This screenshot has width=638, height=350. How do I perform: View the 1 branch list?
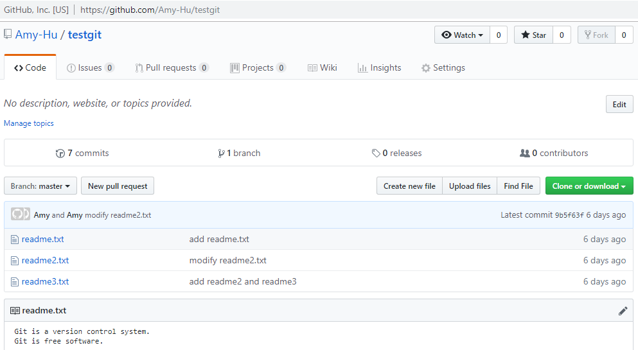pos(239,153)
